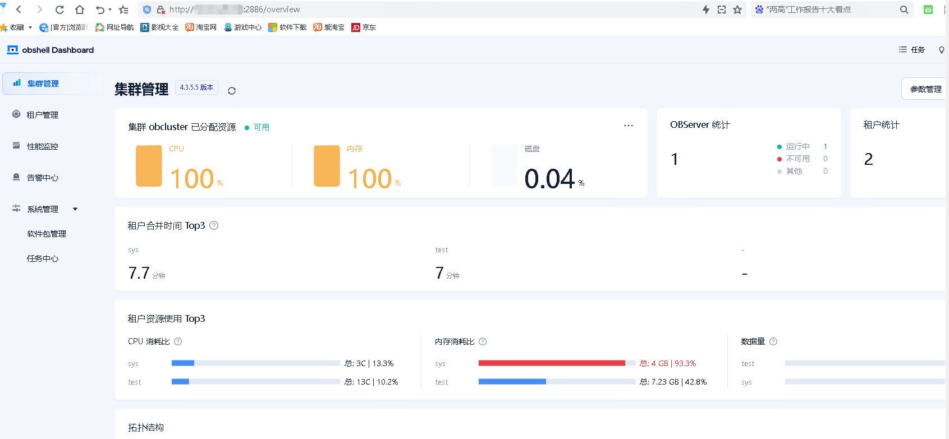Bookmark the page with the star icon
Image resolution: width=949 pixels, height=439 pixels.
click(x=737, y=10)
